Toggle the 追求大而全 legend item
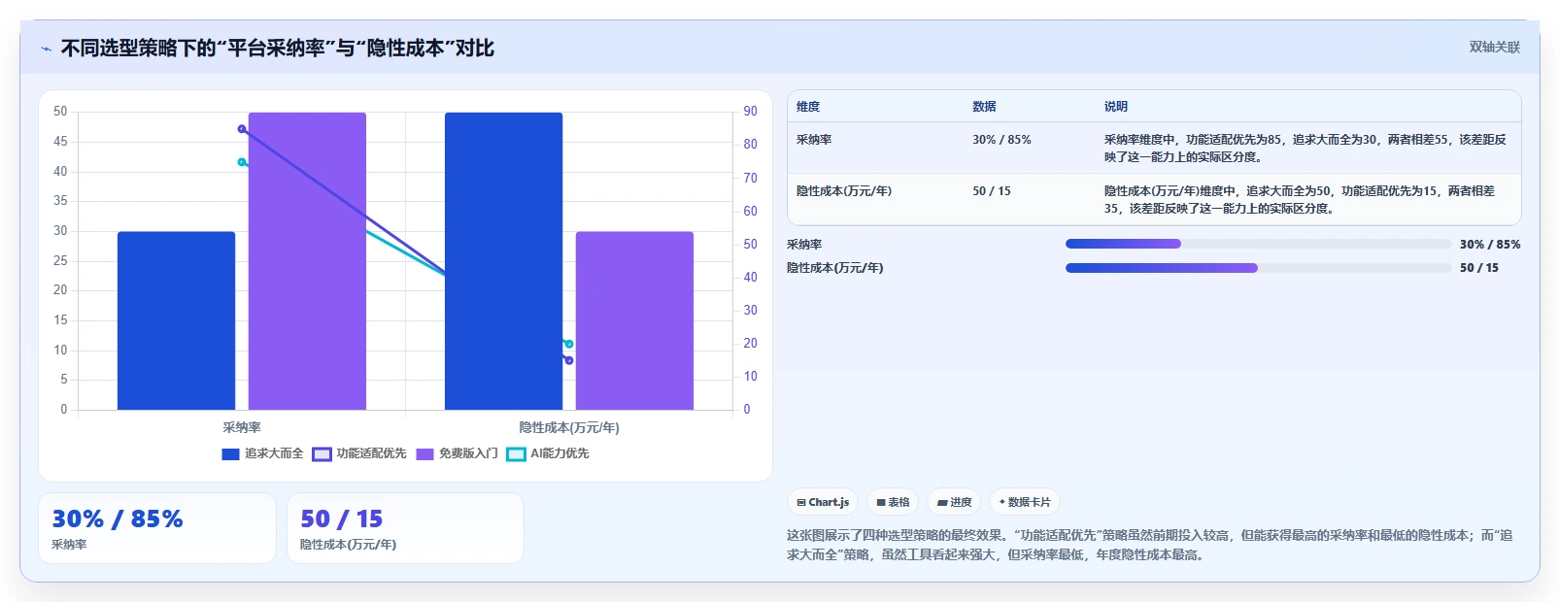 click(262, 453)
